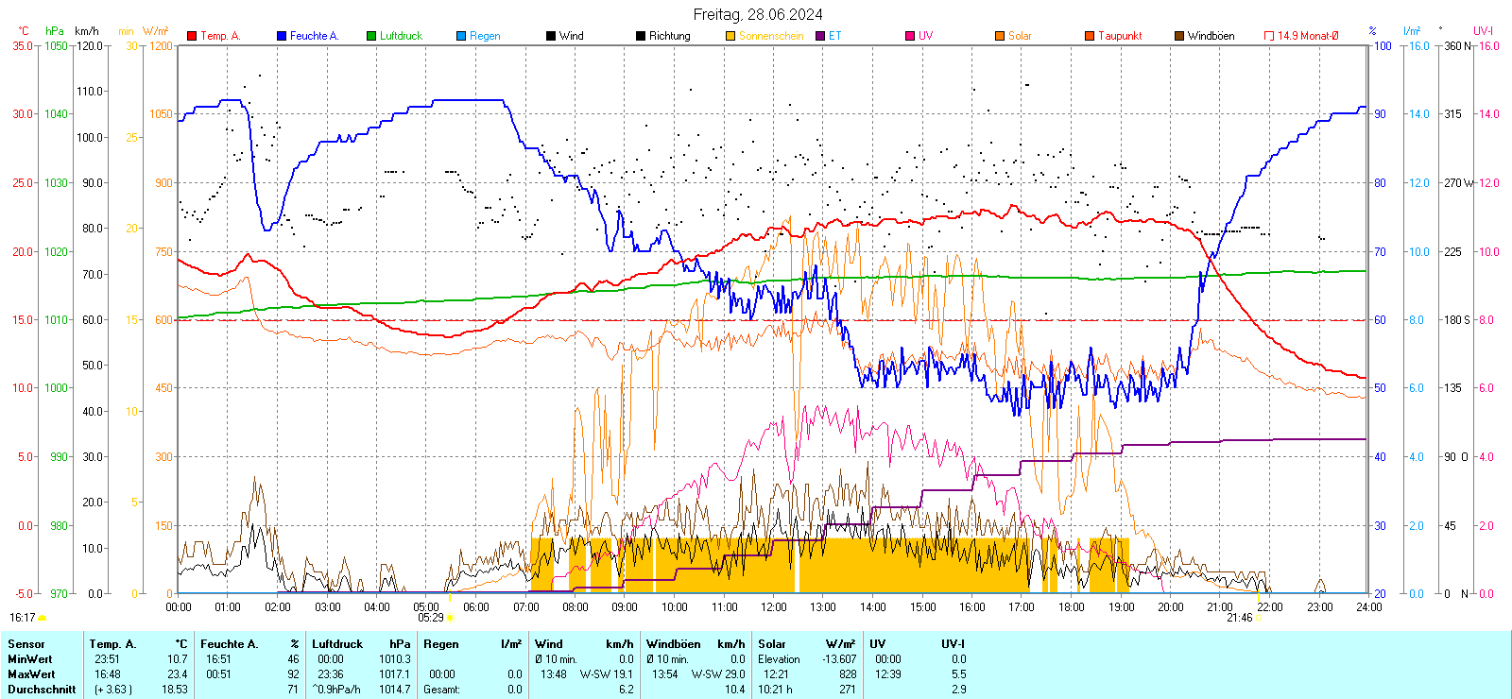1512x699 pixels.
Task: Click the Taupunkt legend label
Action: tap(1120, 36)
